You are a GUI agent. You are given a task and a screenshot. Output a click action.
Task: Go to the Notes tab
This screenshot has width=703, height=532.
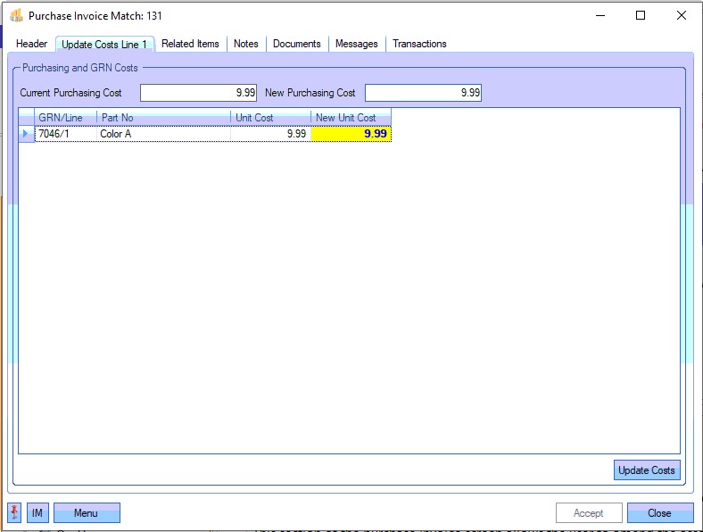click(x=245, y=44)
